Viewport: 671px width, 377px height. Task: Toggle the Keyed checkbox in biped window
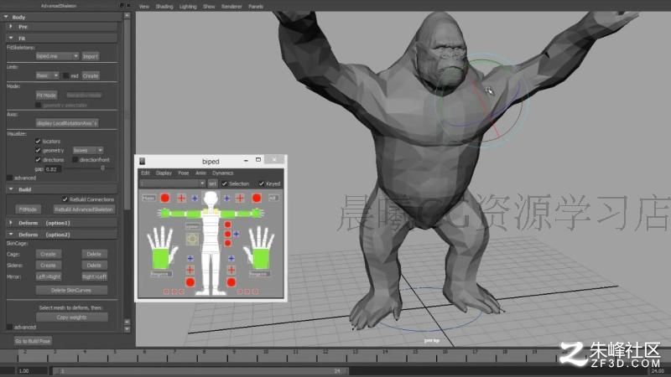point(262,183)
